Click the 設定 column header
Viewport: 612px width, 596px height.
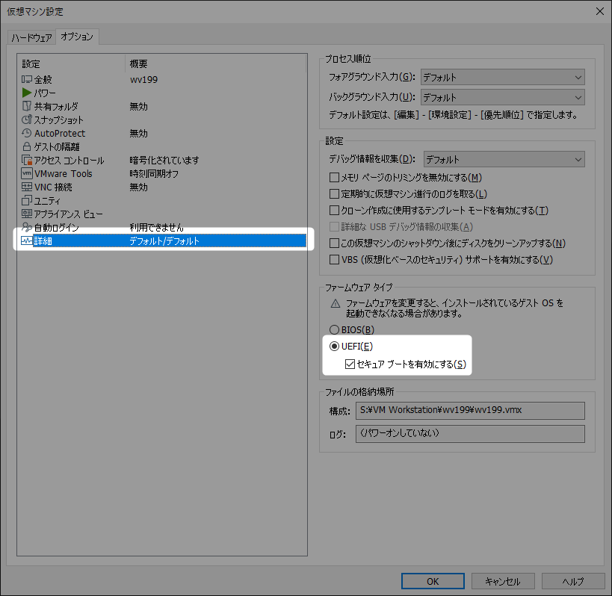71,63
